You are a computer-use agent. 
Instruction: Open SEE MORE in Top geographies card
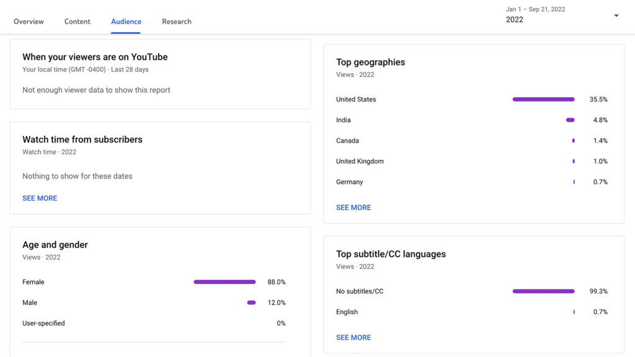353,207
